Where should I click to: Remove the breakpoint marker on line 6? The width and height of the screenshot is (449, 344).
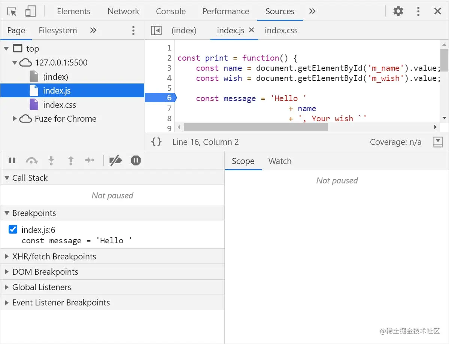click(x=161, y=98)
